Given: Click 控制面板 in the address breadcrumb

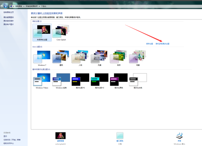Looking at the screenshot, I should pos(18,6).
